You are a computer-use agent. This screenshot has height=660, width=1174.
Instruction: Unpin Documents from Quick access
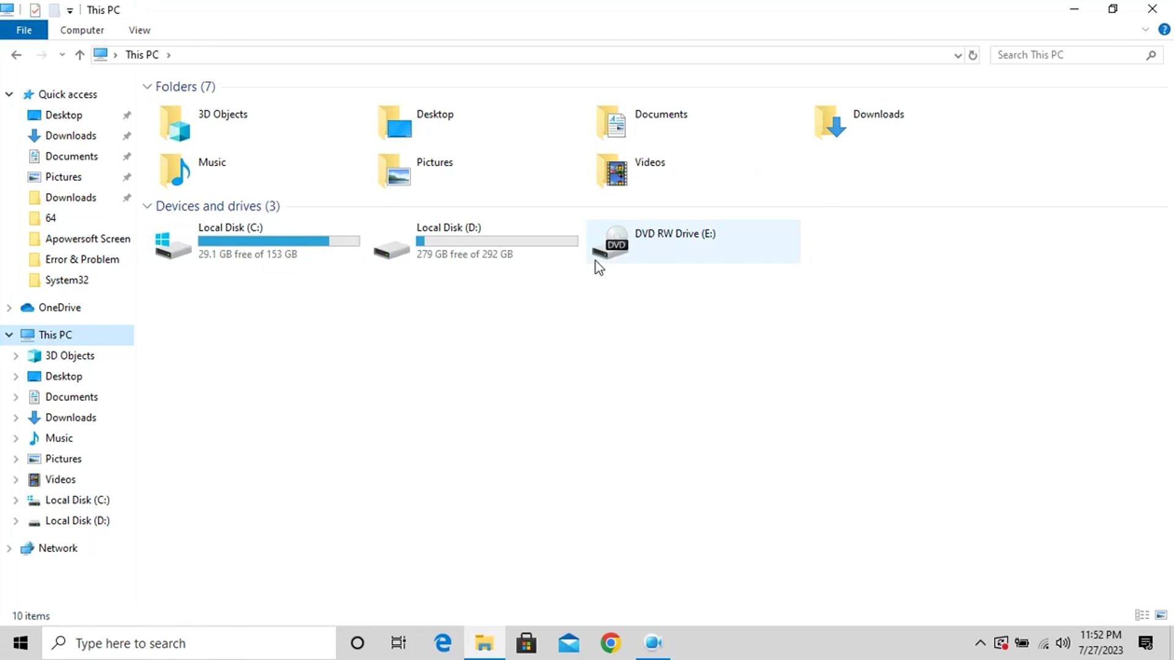click(x=127, y=156)
